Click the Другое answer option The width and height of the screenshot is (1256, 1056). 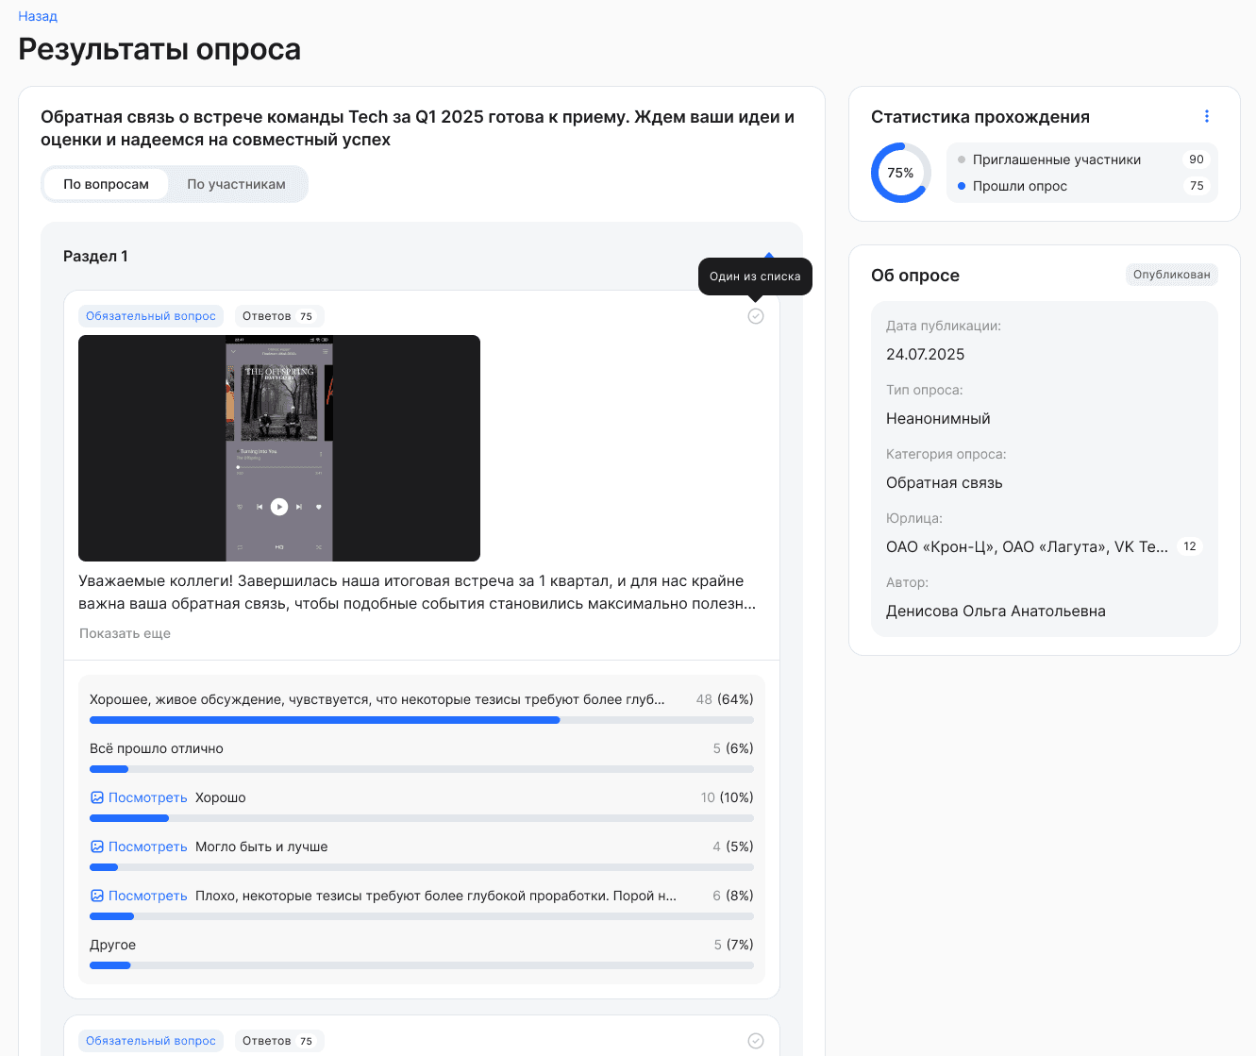coord(113,945)
